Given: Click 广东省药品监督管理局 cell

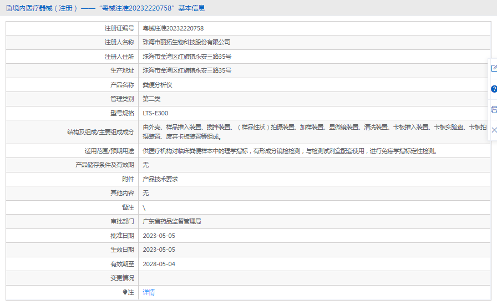Looking at the screenshot, I should (x=172, y=221).
